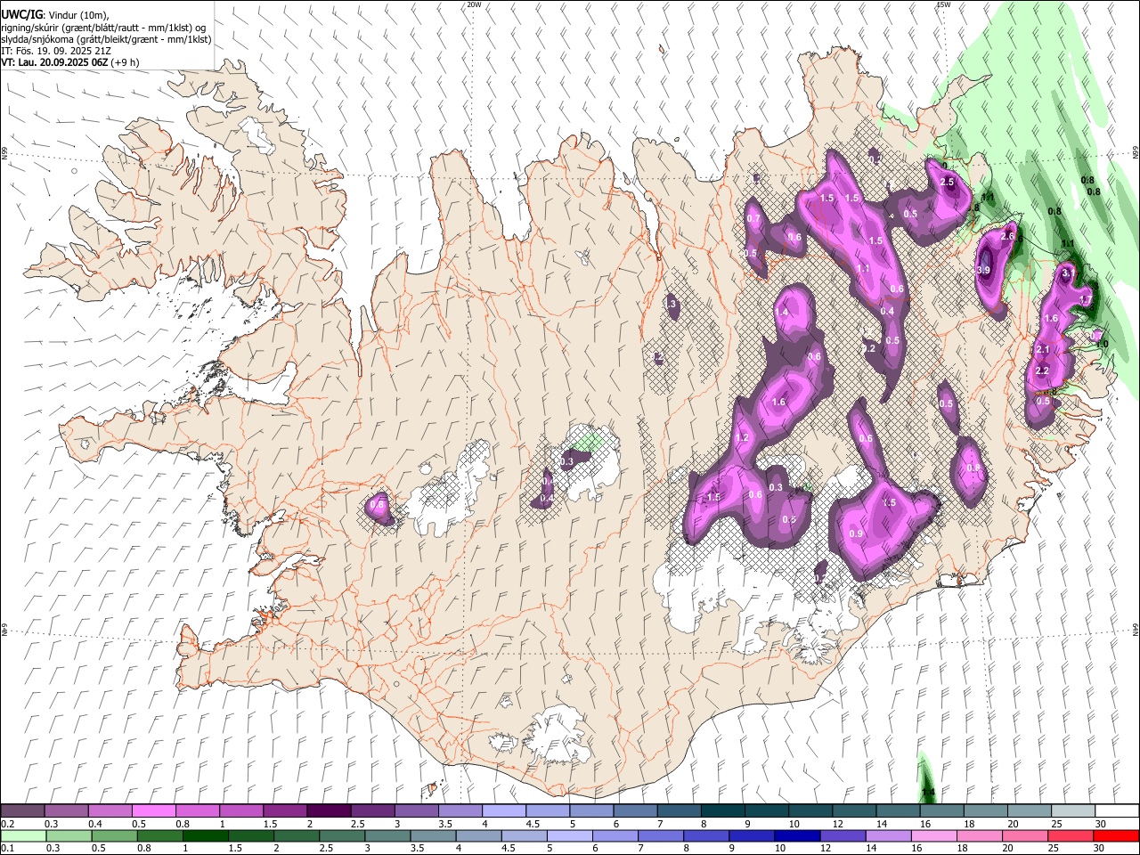Pick the light grey 25 swatch in upper legend
1140x855 pixels.
click(x=1073, y=811)
